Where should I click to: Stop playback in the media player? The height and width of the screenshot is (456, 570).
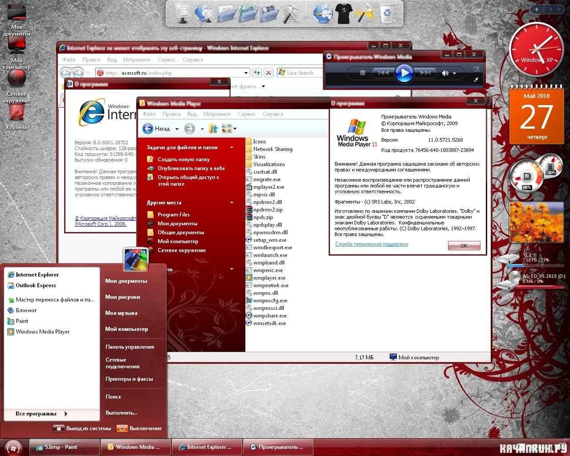point(362,73)
